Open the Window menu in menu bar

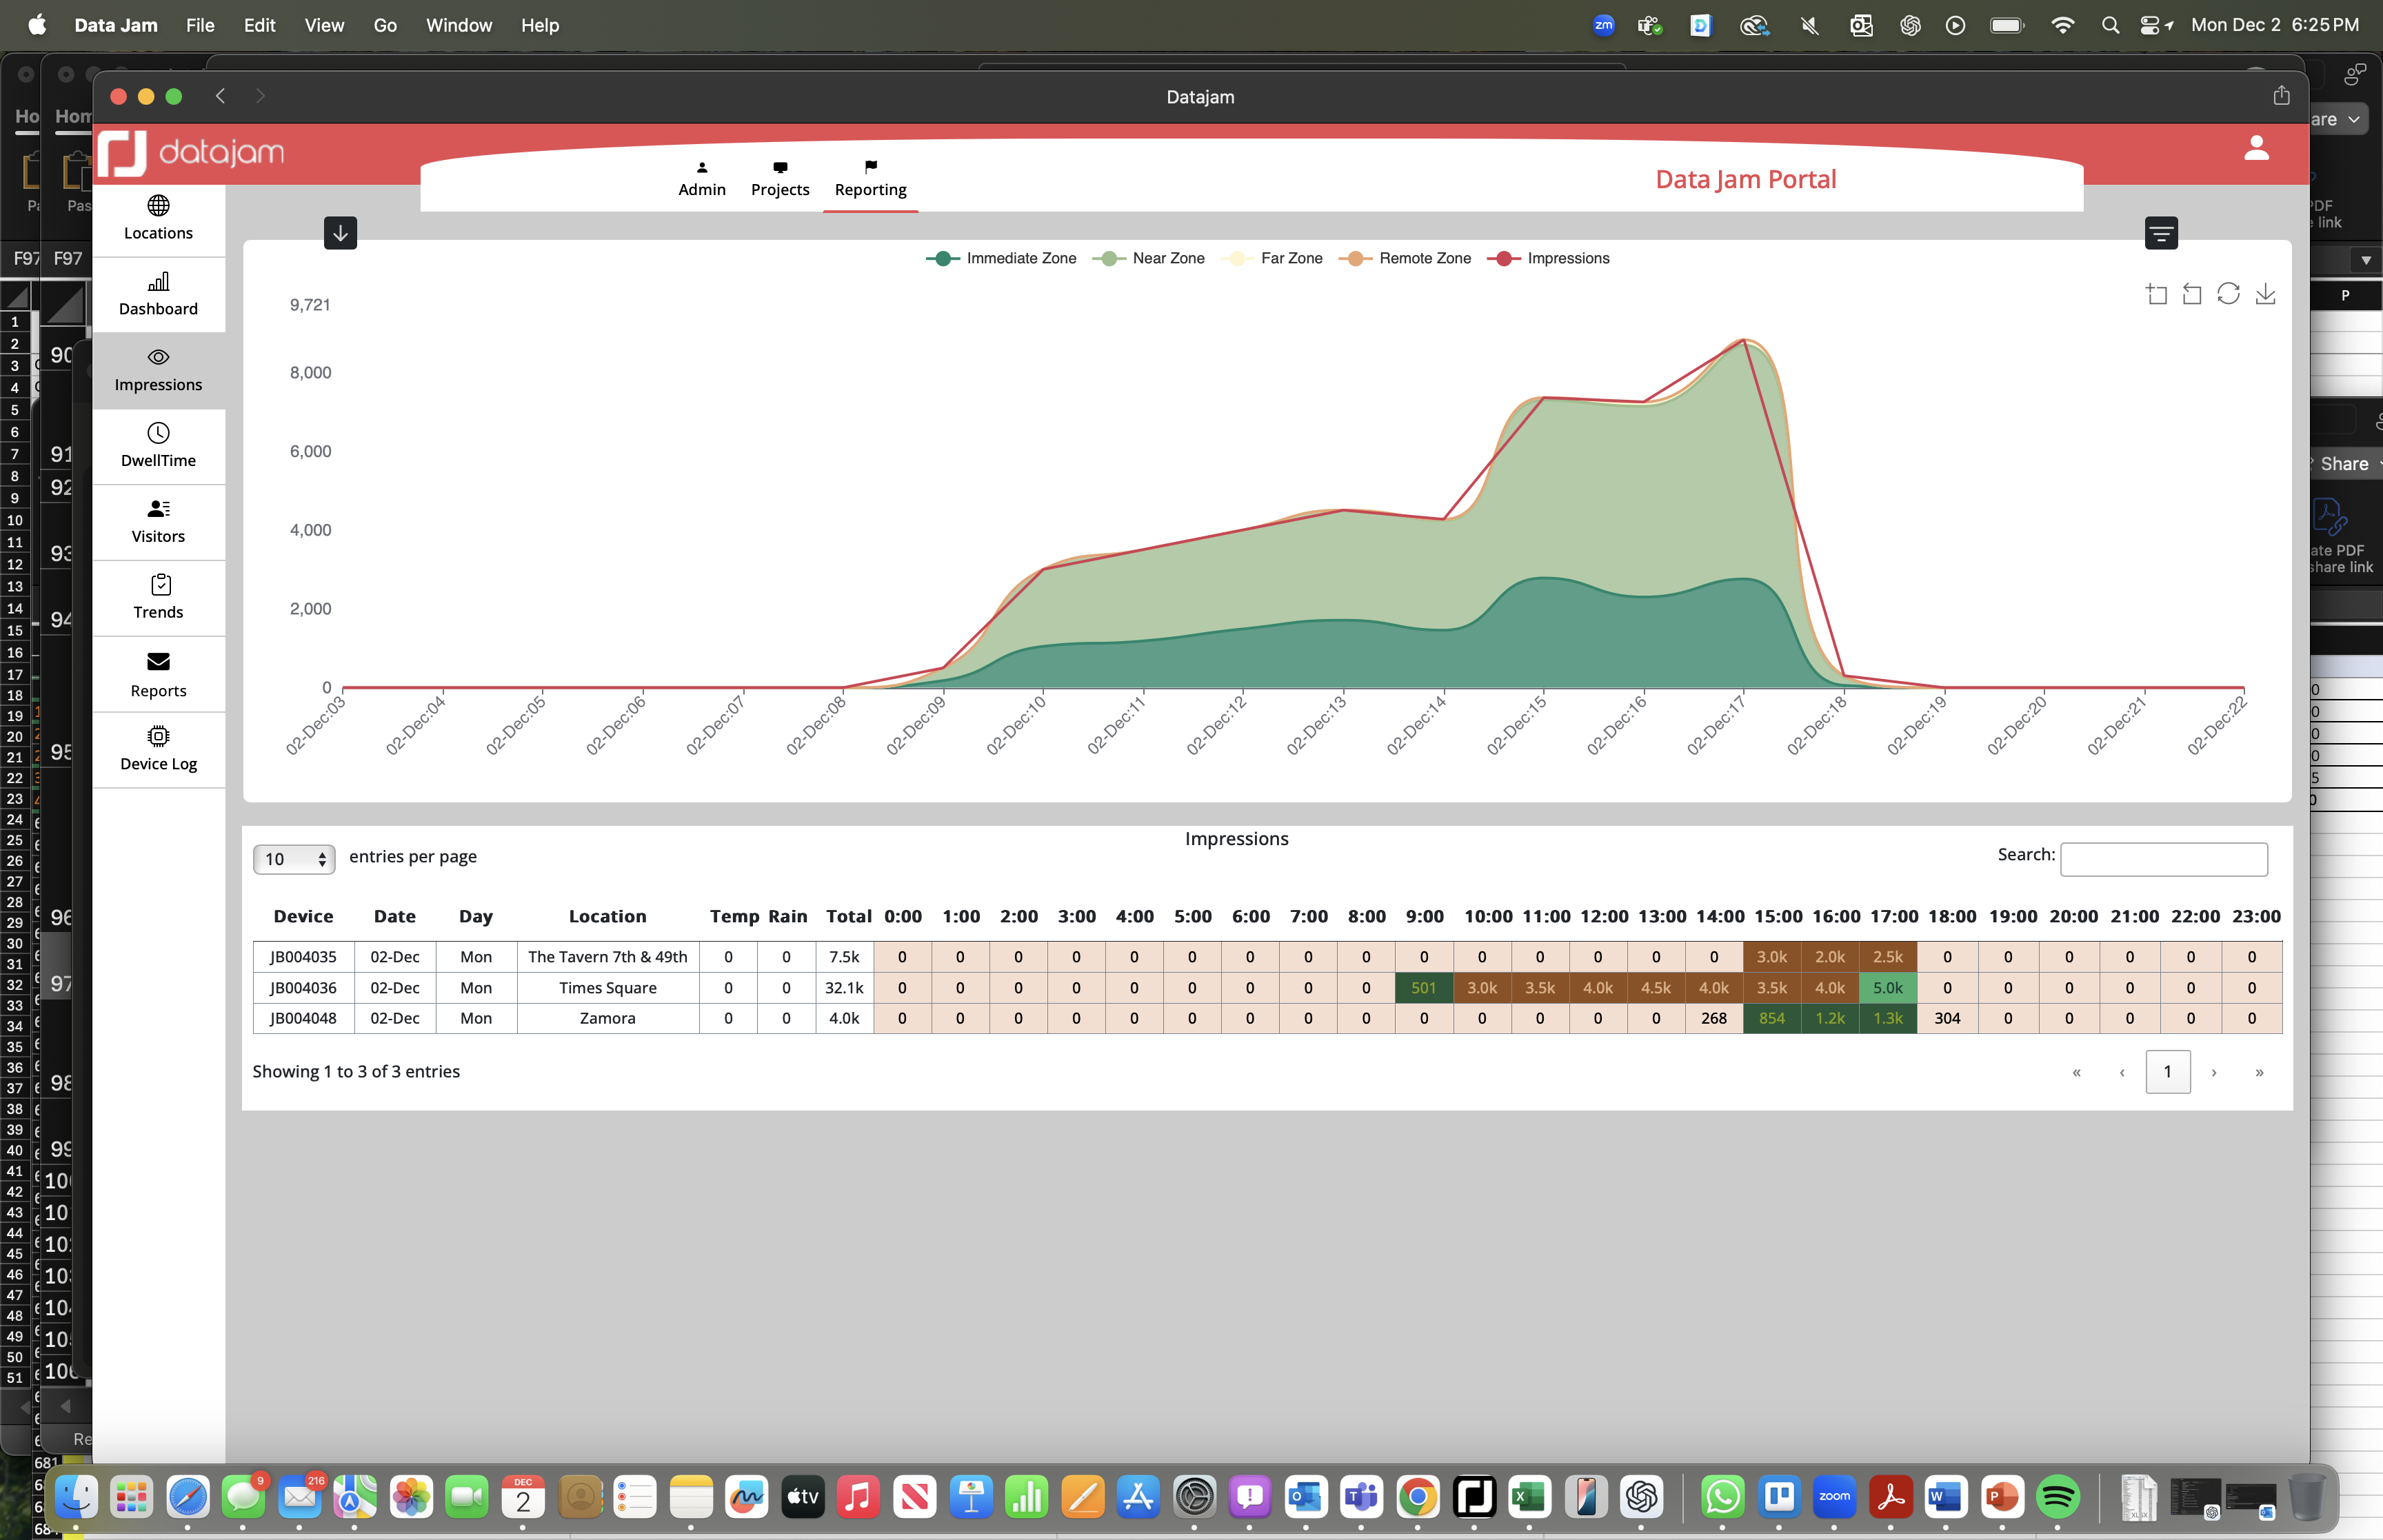tap(458, 25)
